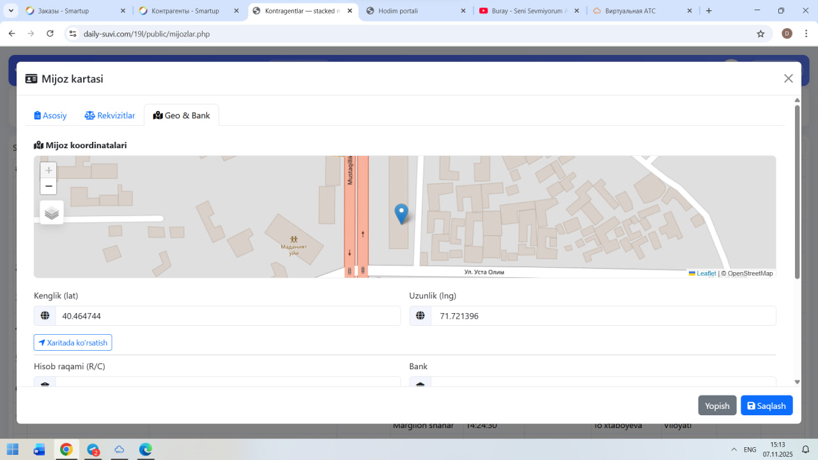Close the Заказы - Smartup tab

tap(122, 11)
